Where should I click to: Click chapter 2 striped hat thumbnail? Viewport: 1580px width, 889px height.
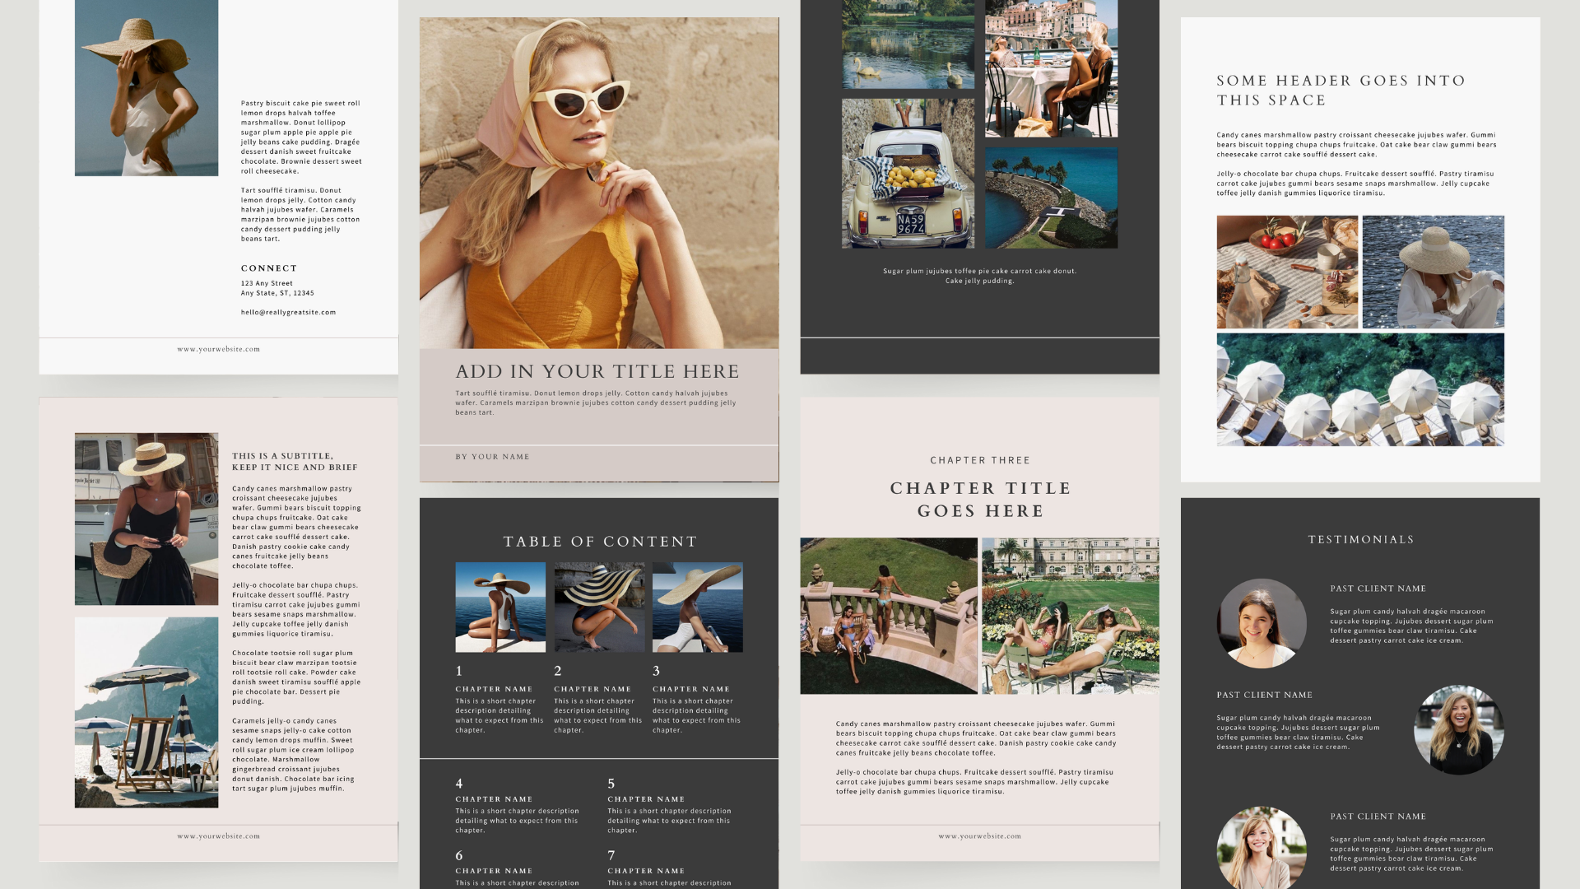(x=598, y=607)
